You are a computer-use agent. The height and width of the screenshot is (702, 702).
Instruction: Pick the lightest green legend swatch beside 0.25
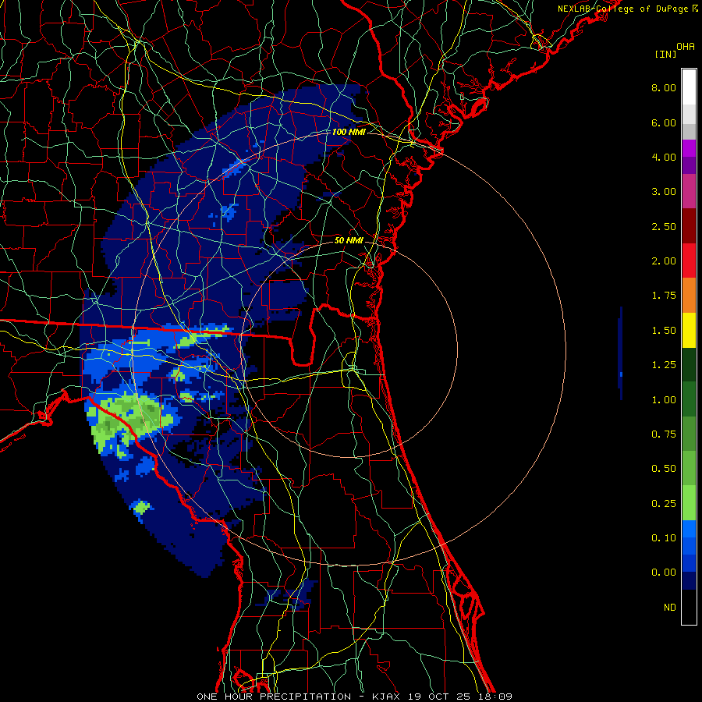(x=689, y=503)
